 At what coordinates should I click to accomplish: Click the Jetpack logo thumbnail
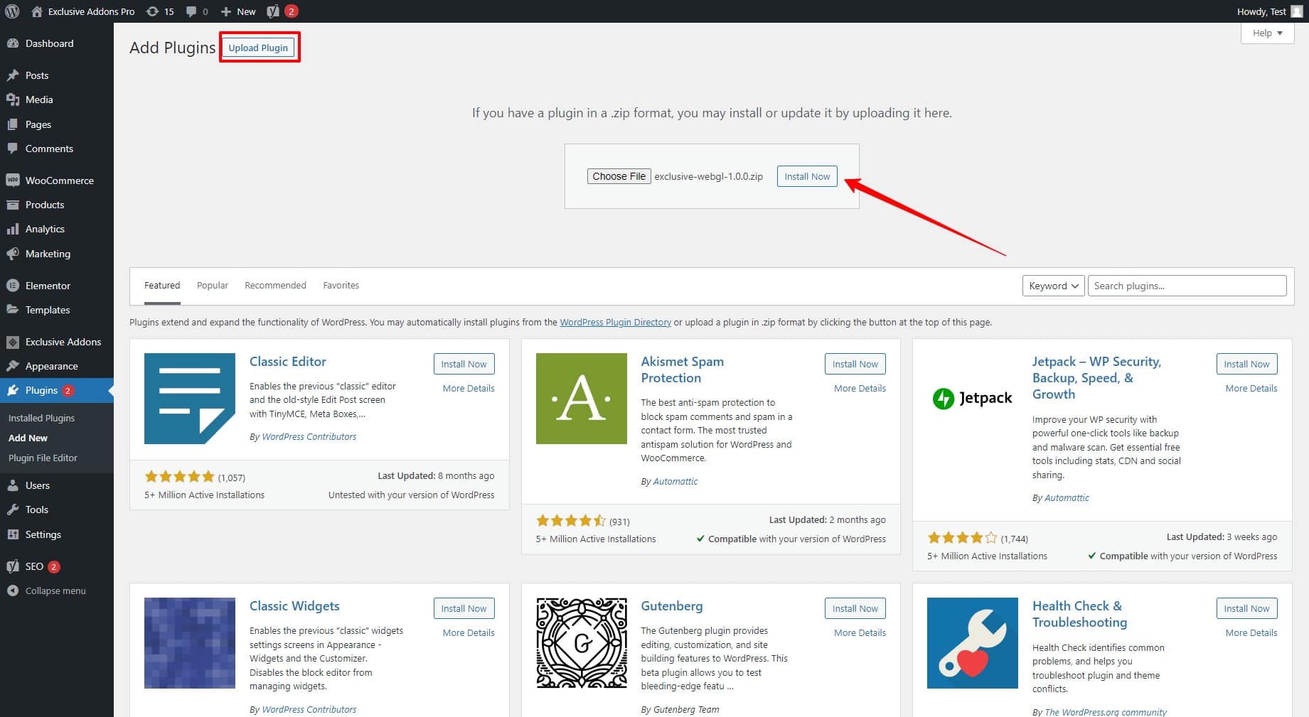click(973, 399)
